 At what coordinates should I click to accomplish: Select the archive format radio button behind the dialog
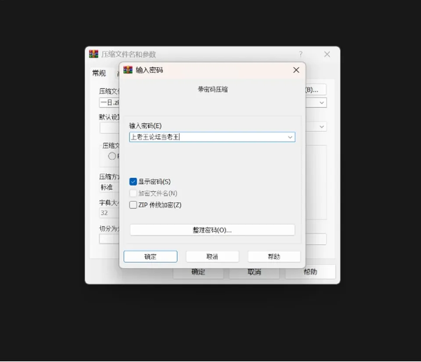(112, 156)
